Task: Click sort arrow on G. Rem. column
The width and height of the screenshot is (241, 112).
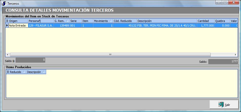Action: point(67,21)
